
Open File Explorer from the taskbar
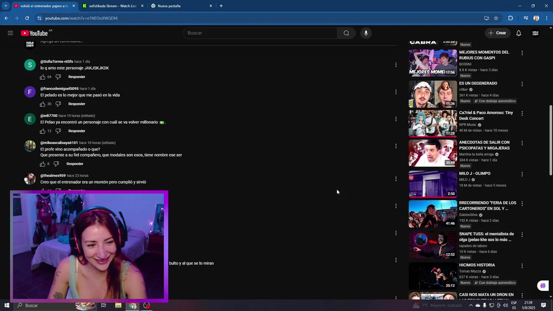pyautogui.click(x=118, y=305)
